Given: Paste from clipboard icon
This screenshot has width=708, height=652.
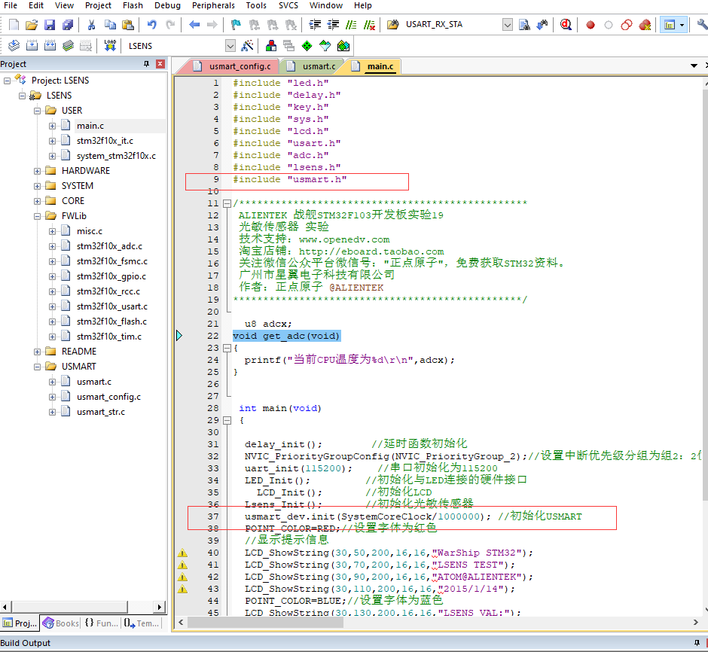Looking at the screenshot, I should tap(128, 25).
